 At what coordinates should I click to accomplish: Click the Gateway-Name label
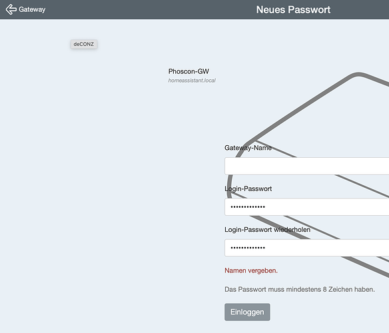(x=248, y=148)
